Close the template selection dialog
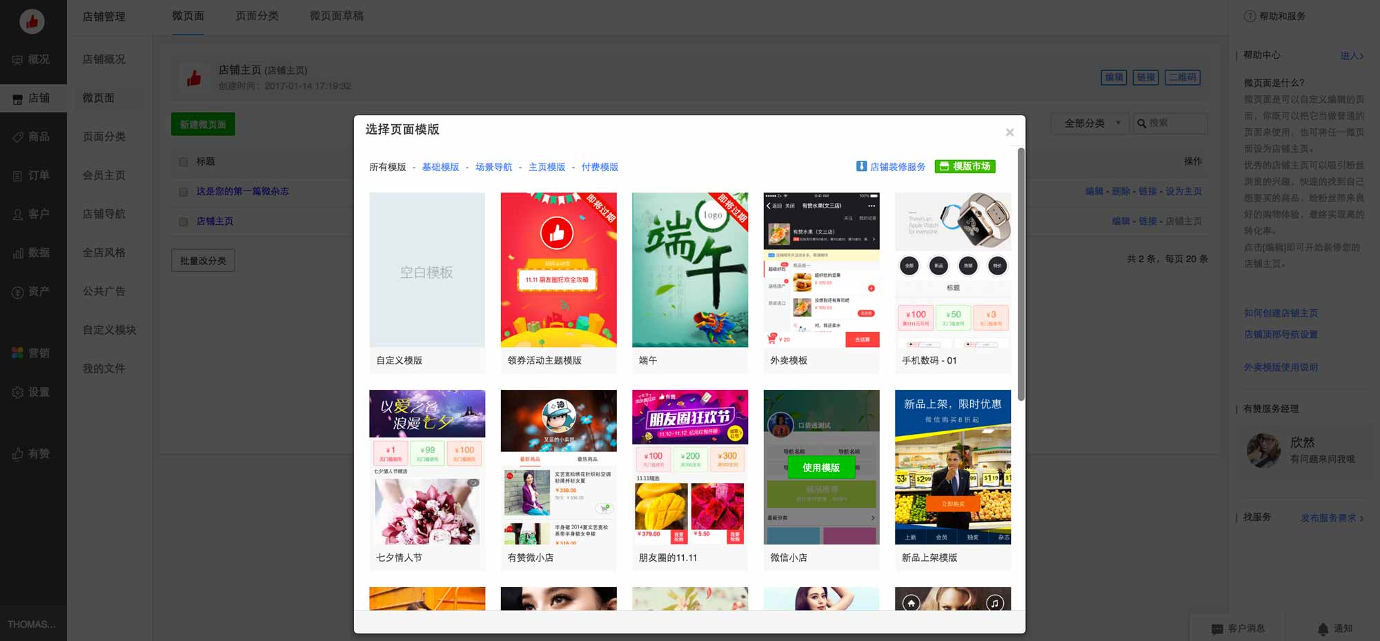1380x641 pixels. [x=1009, y=132]
